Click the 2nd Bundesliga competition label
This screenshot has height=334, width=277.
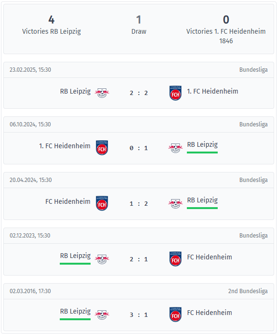(x=248, y=291)
